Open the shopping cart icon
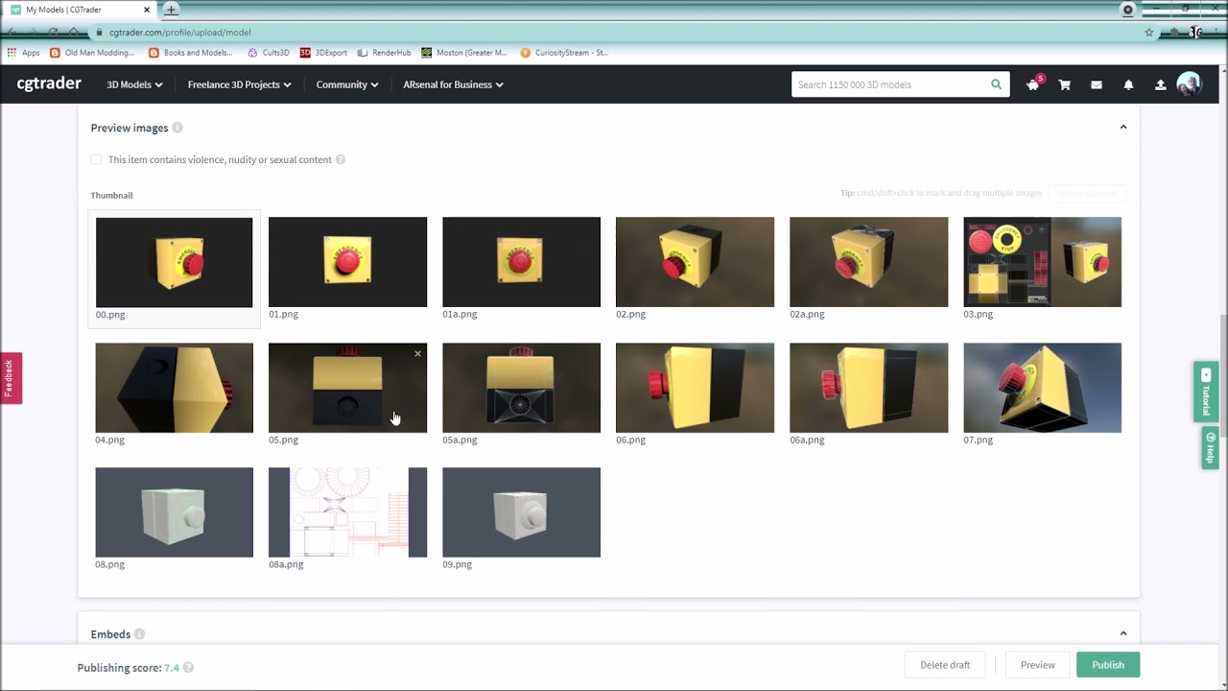 coord(1064,84)
